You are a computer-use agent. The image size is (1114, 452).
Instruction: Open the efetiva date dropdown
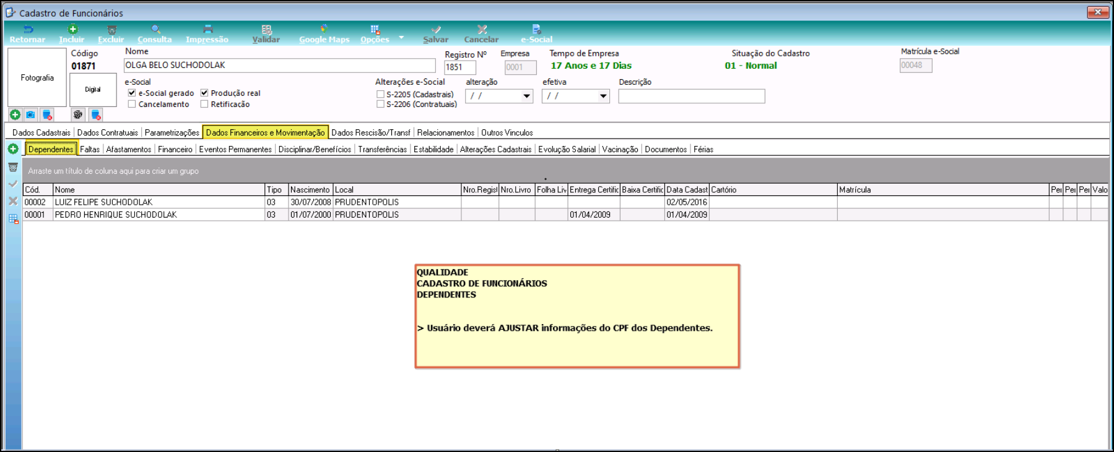click(x=603, y=96)
